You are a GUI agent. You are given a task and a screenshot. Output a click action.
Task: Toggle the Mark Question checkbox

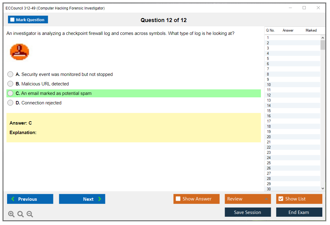coord(13,20)
